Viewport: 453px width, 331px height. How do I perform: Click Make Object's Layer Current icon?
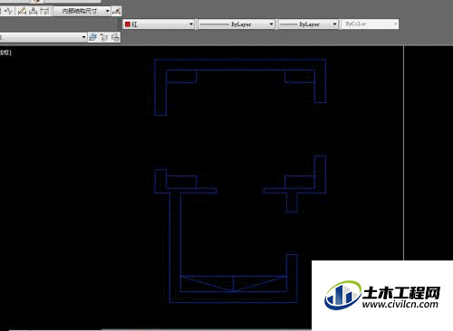[x=93, y=37]
